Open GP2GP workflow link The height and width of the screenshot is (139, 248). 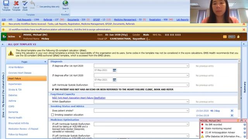[96, 20]
